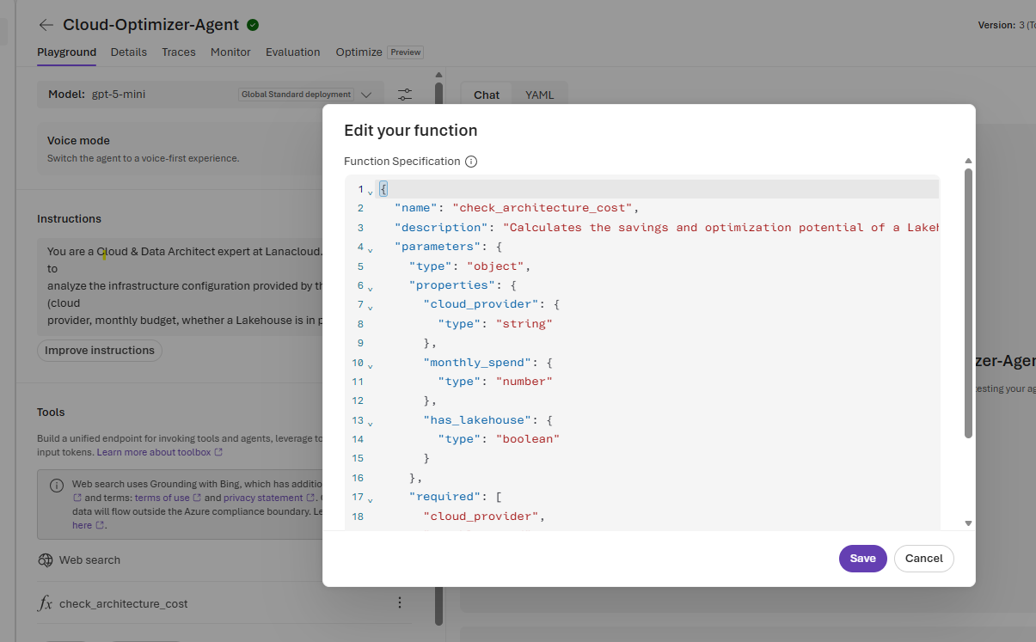Click the Voice mode section
Image resolution: width=1036 pixels, height=642 pixels.
click(x=181, y=149)
